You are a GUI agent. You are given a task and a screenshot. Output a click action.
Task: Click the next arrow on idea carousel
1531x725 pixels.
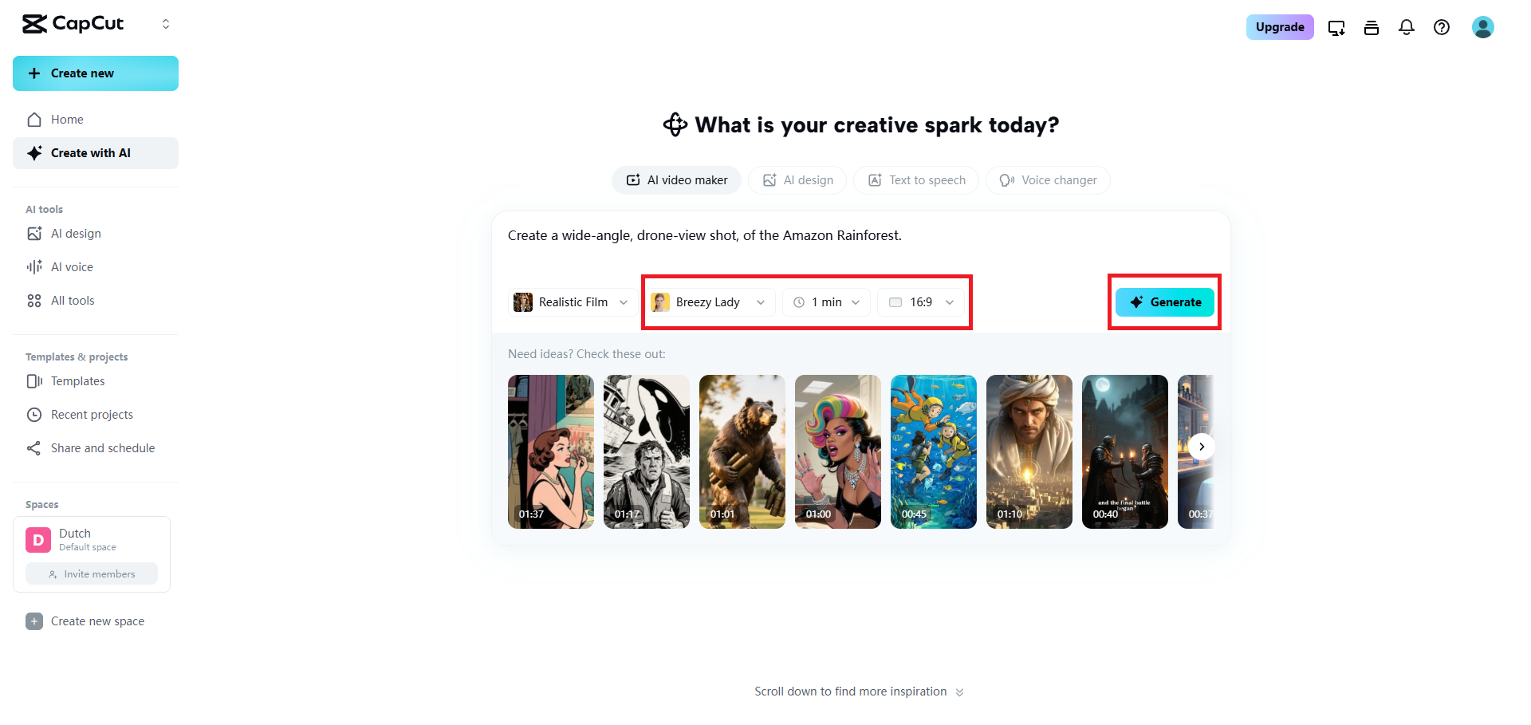[1202, 447]
